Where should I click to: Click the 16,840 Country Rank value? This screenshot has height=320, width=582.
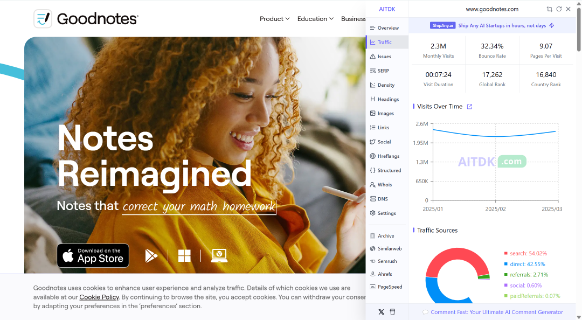(546, 75)
